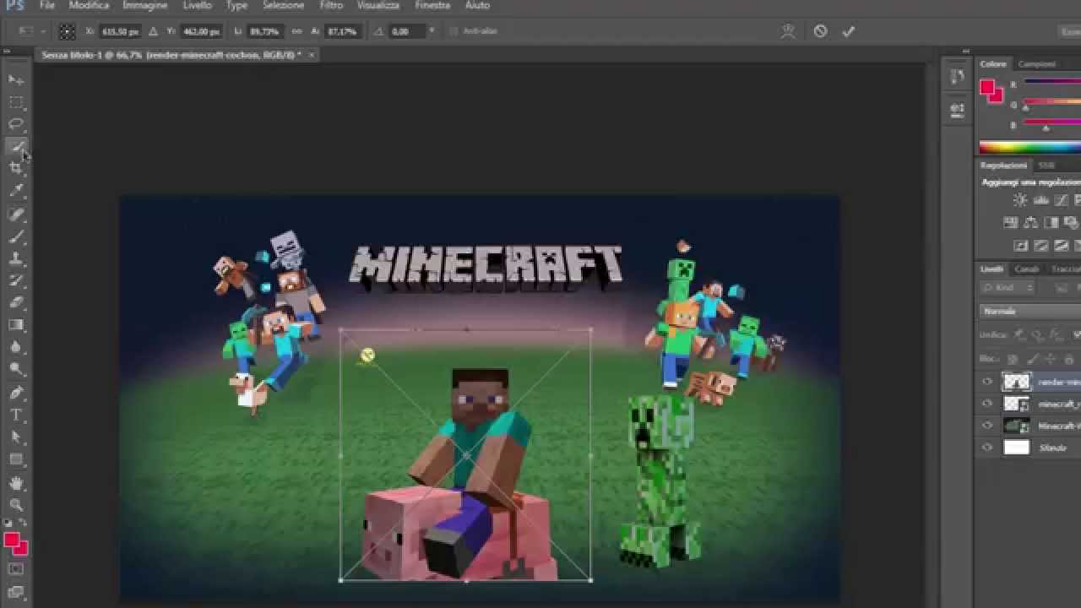
Task: Add a Curves adjustment
Action: 1061,200
